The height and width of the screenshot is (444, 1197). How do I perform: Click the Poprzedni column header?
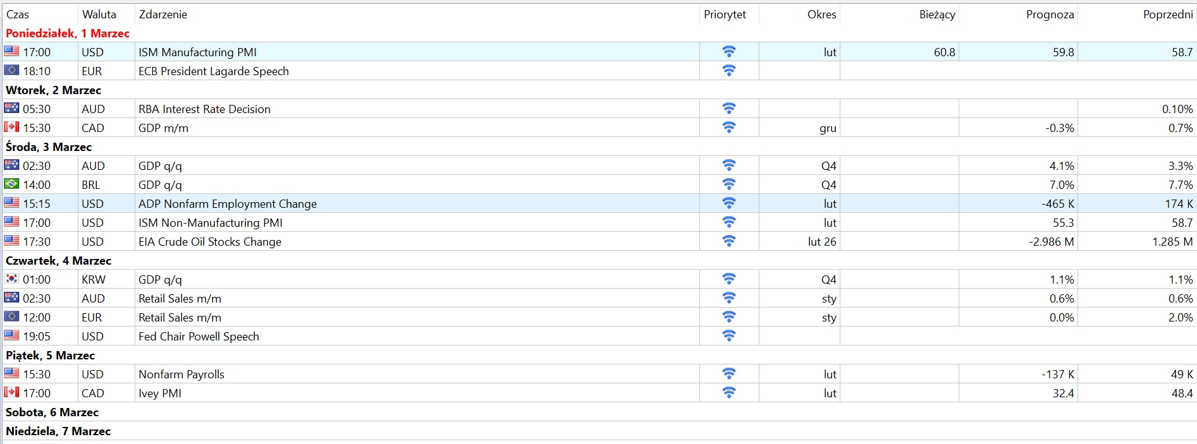[1168, 14]
